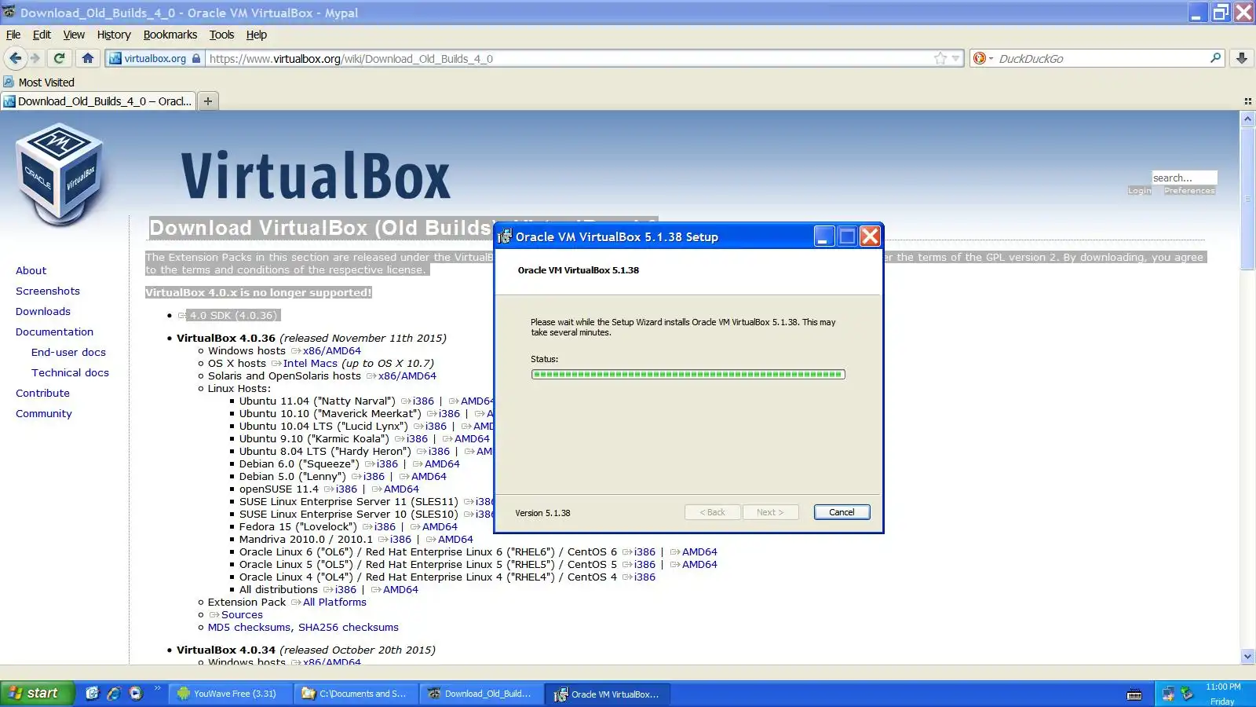
Task: Open the End-user docs link
Action: point(68,352)
